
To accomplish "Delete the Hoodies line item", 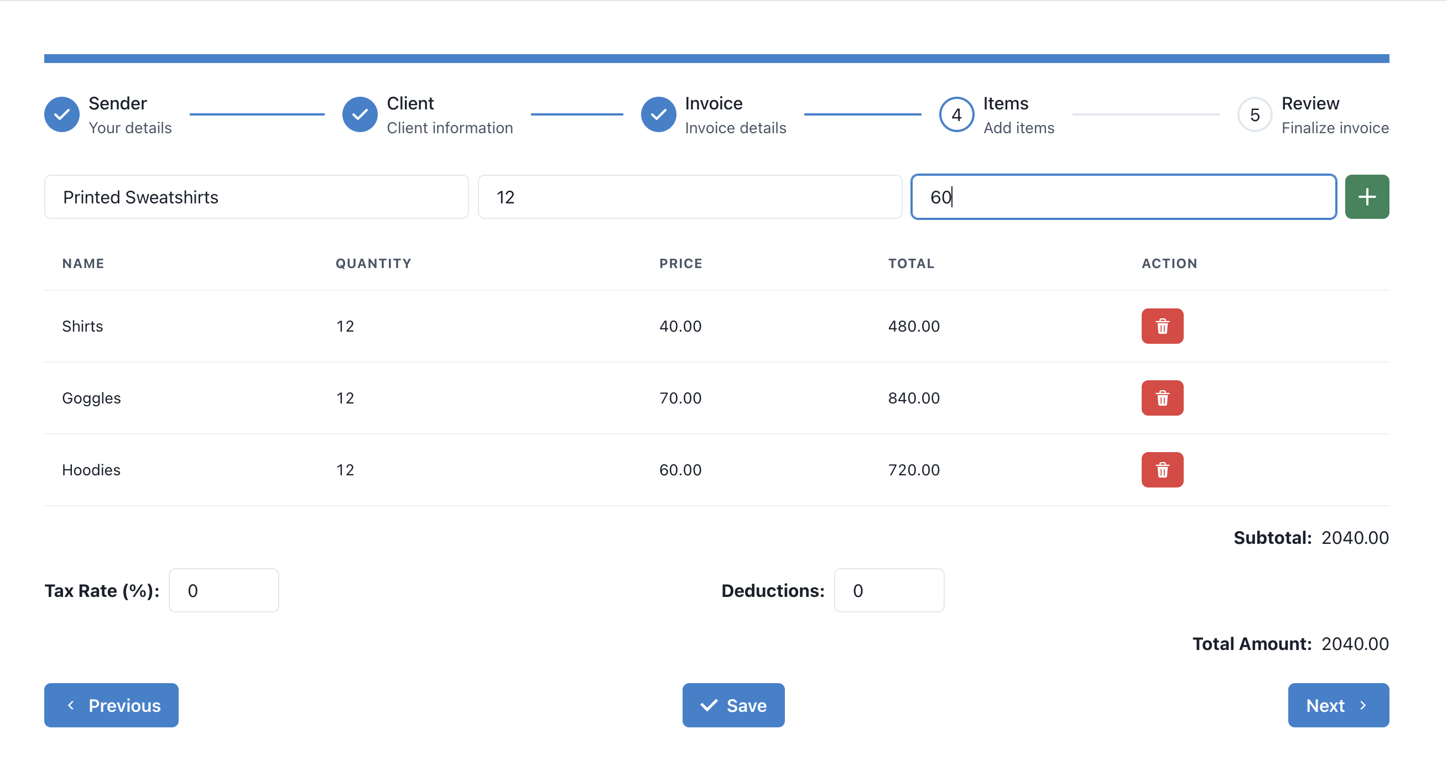I will click(1162, 470).
